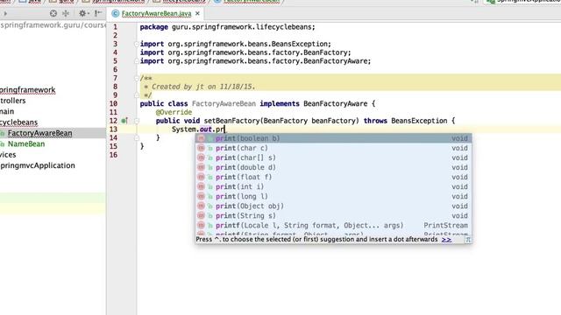This screenshot has height=315, width=561.
Task: Select FactoryAwareBean in project tree
Action: click(x=39, y=133)
